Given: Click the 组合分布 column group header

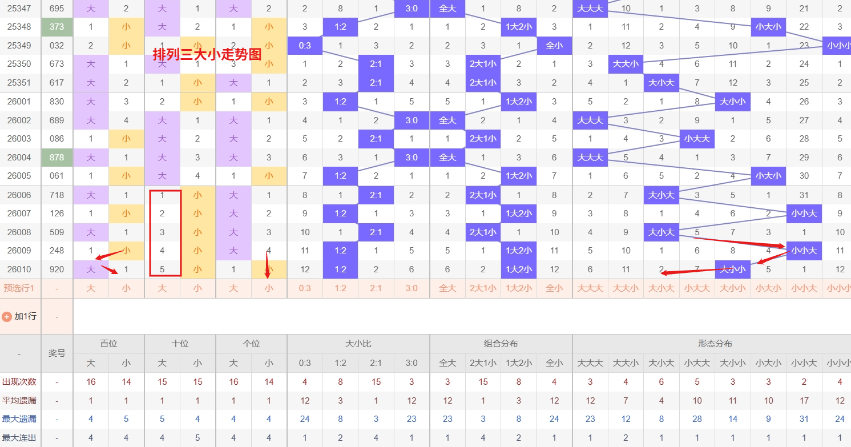Looking at the screenshot, I should tap(501, 344).
